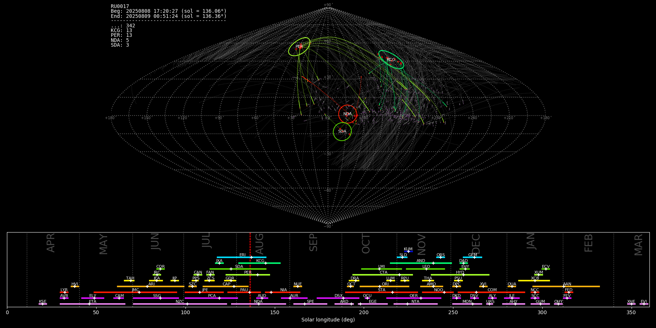Click the '...: 342' sporadic count
Image resolution: width=656 pixels, height=328 pixels.
(x=123, y=26)
